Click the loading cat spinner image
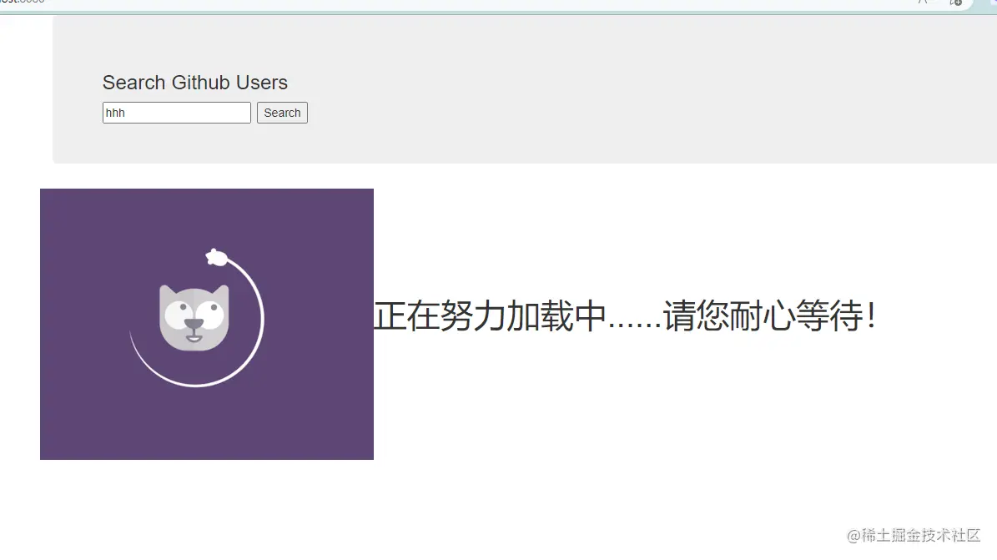997x560 pixels. coord(207,324)
